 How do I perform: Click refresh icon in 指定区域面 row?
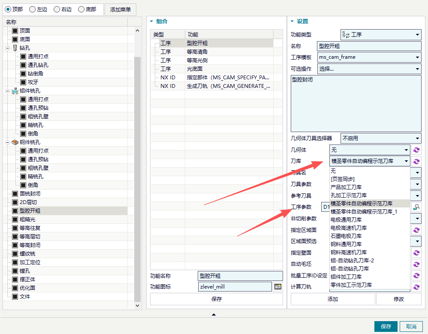pos(416,230)
